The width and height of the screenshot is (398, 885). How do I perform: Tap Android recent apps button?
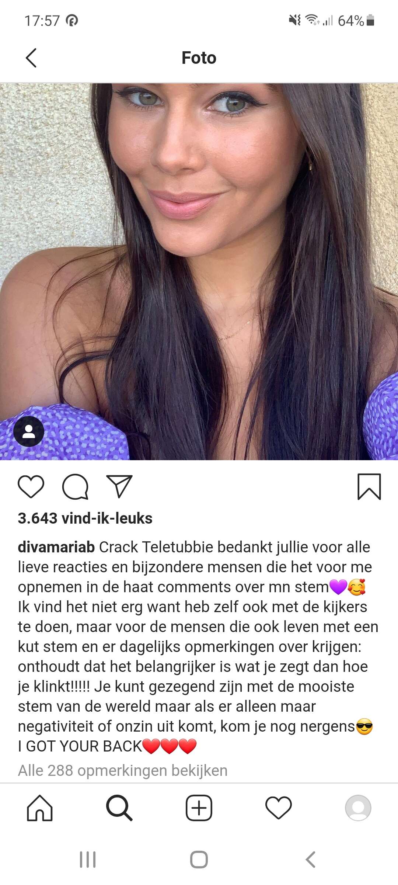click(x=88, y=860)
